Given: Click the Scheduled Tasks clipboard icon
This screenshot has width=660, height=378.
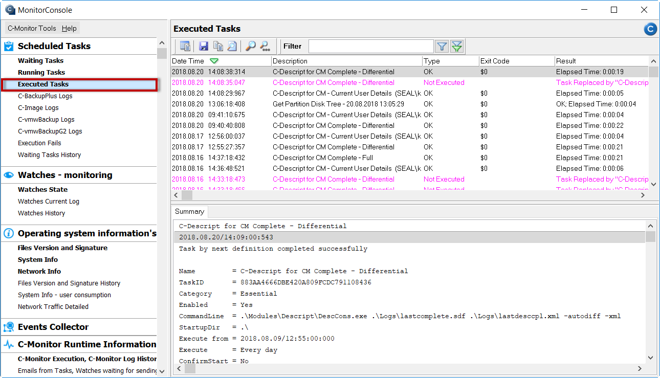Looking at the screenshot, I should pos(9,46).
